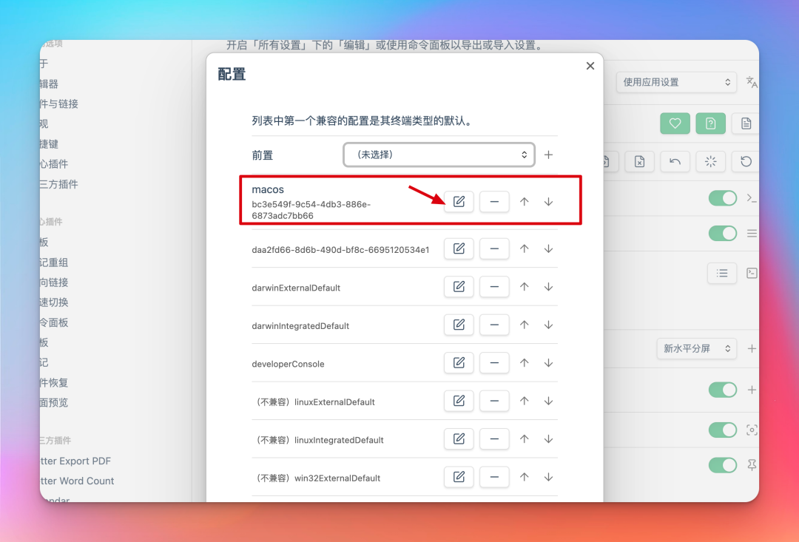Expand the 新水平分屏 dropdown

(x=696, y=348)
